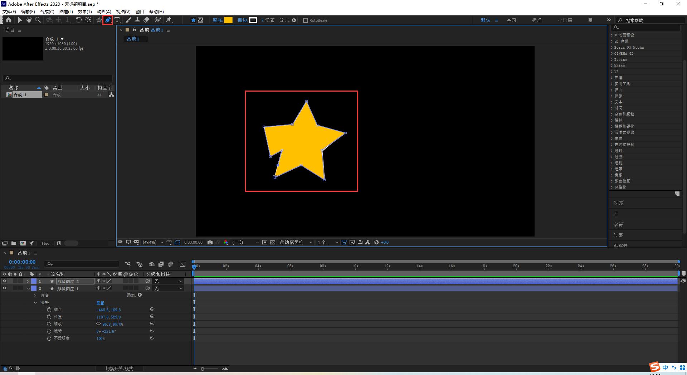Toggle the 位置 stopwatch
This screenshot has width=687, height=375.
[x=49, y=317]
